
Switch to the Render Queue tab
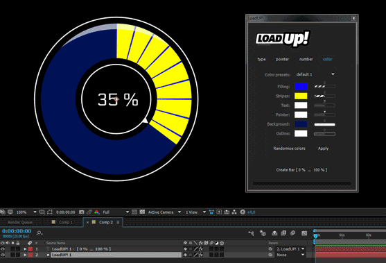[x=20, y=222]
